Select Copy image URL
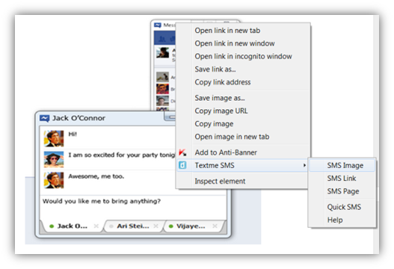Viewport: 394px width, 269px height. pos(243,111)
